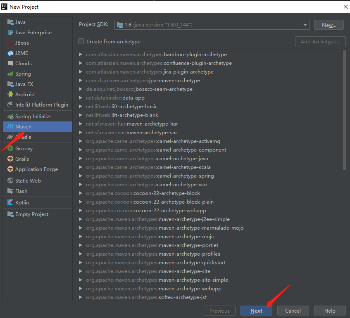Click the Spring leaf icon

[x=10, y=74]
